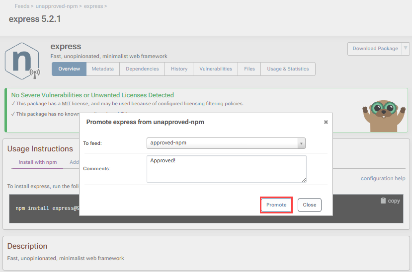This screenshot has height=272, width=412.
Task: Close the Promote dialog with X icon
Action: tap(326, 122)
